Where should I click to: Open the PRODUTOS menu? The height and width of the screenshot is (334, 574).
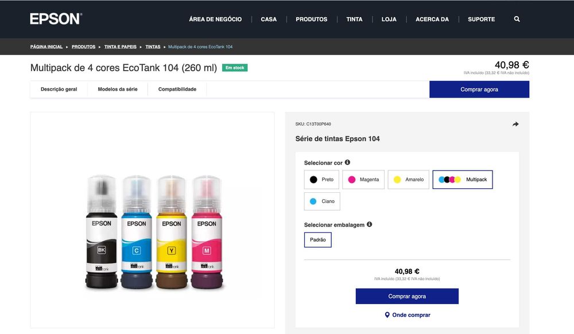[312, 19]
